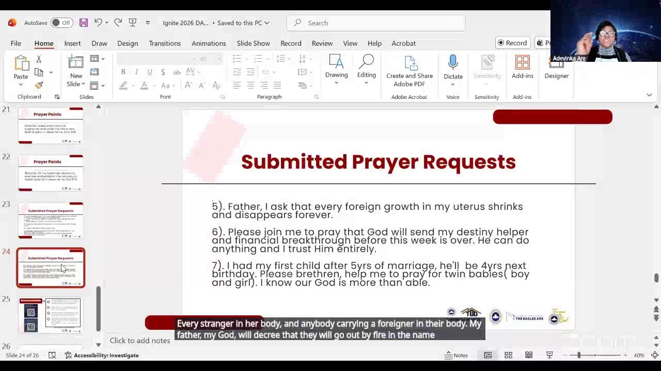This screenshot has width=661, height=371.
Task: Align text left in Paragraph group
Action: pyautogui.click(x=237, y=85)
